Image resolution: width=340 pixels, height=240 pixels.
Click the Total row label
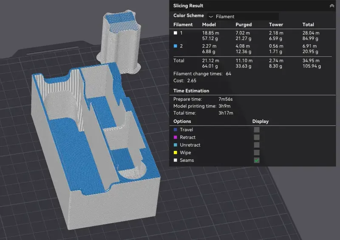click(178, 60)
